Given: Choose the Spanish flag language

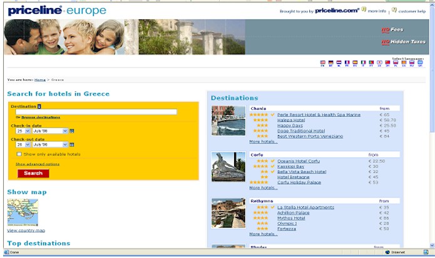Looking at the screenshot, I should coord(355,63).
